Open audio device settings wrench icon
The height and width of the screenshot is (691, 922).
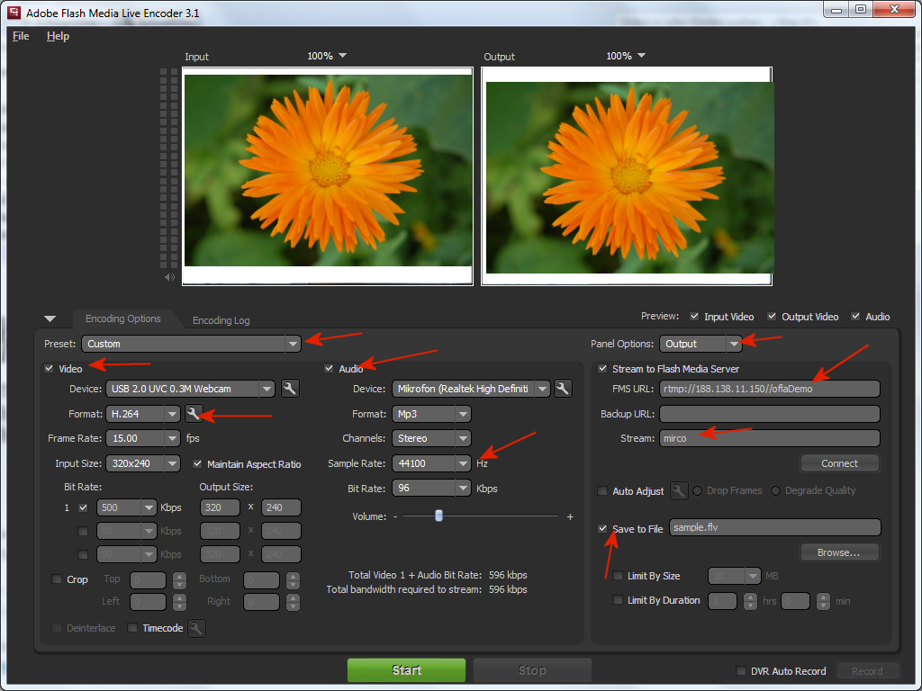click(x=563, y=389)
